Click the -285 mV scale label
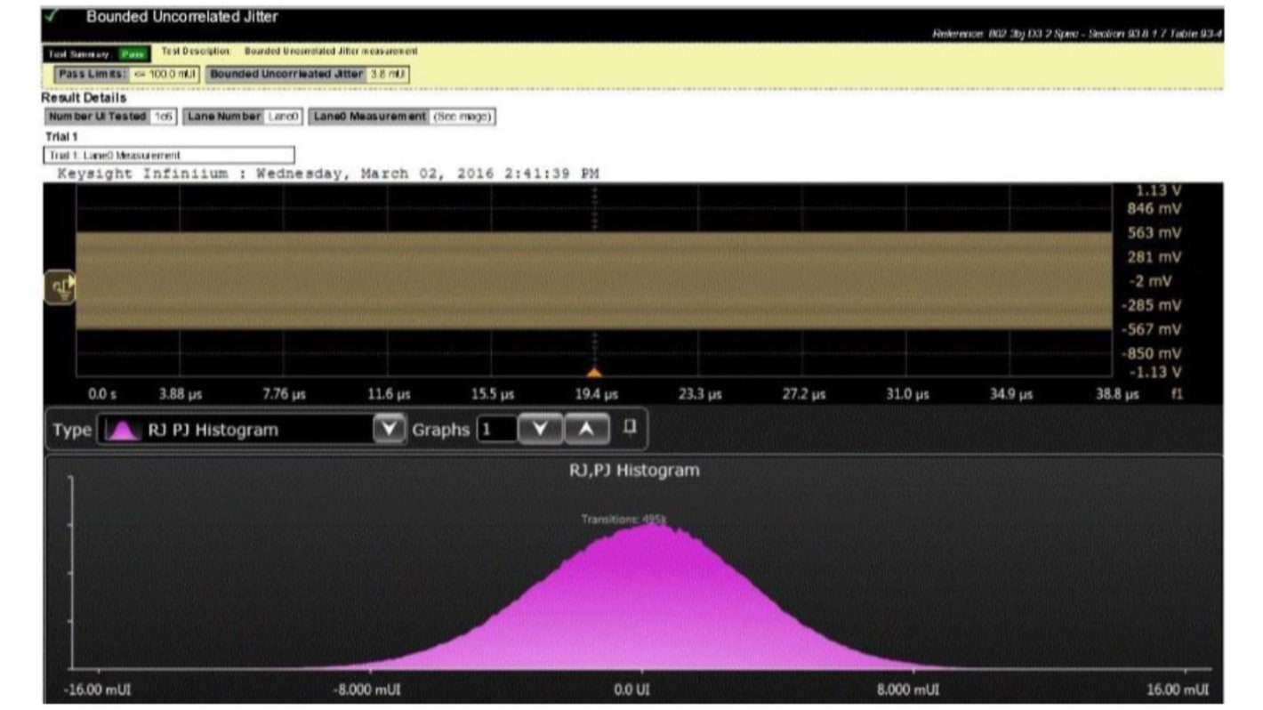 [x=1153, y=305]
